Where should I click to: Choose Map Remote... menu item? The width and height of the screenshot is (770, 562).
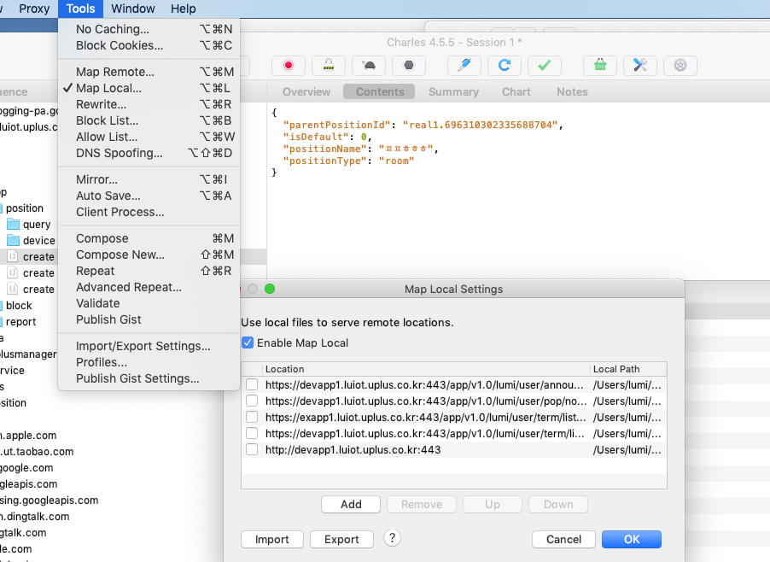(149, 72)
